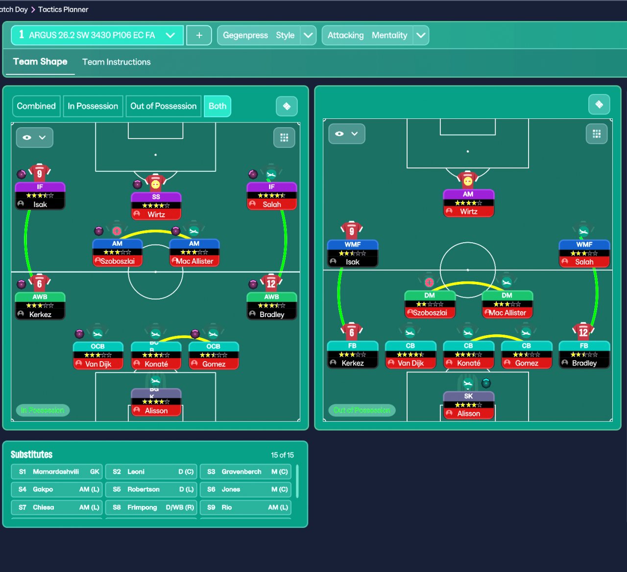Click Bradley's number 12 shirt above FB card
The height and width of the screenshot is (572, 627).
point(583,332)
